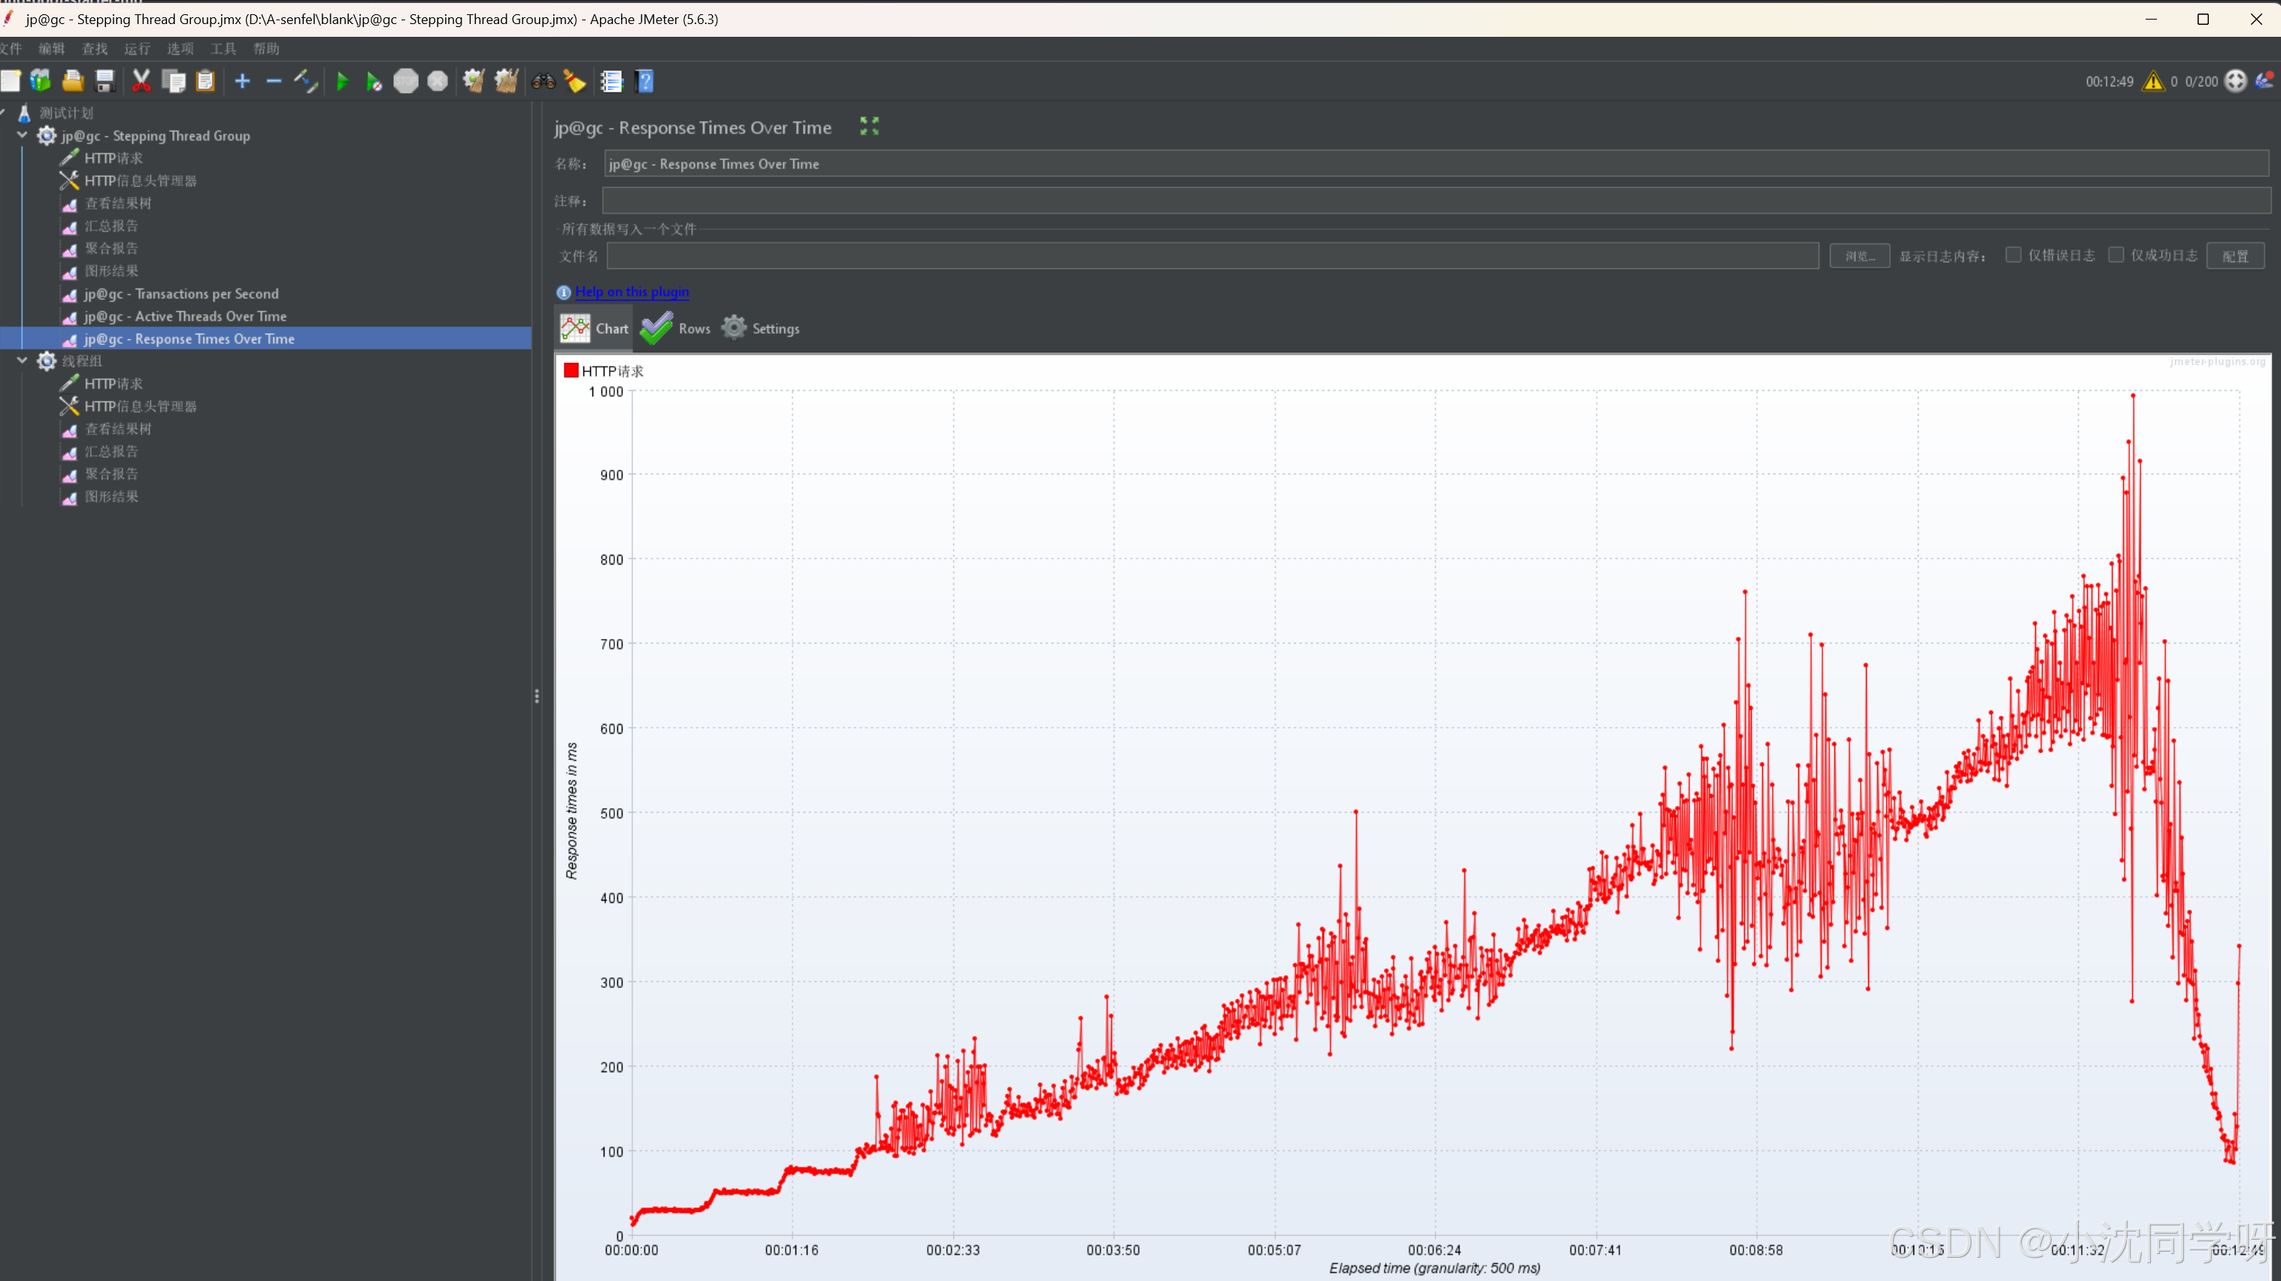Click Start no pauses icon
This screenshot has height=1281, width=2281.
coord(374,81)
